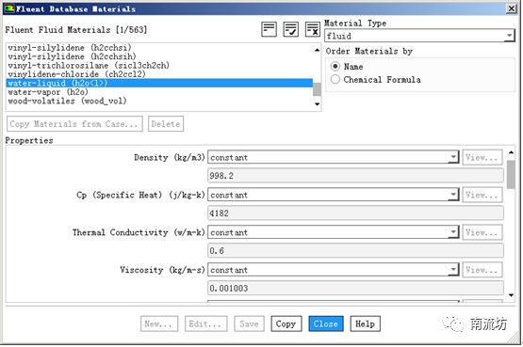Open the Cp Specific Heat method dropdown
The image size is (523, 347).
tap(334, 195)
